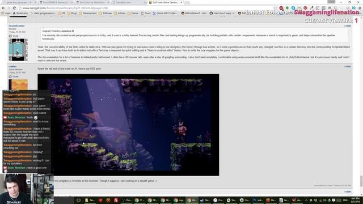The image size is (363, 204).
Task: Switch to the 'Bad Cloud by Sean Noonan' tab
Action: tap(92, 2)
